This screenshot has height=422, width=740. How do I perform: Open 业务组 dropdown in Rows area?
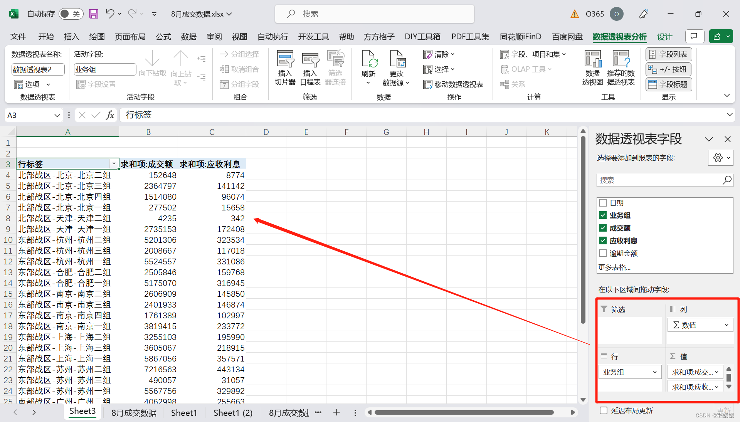pyautogui.click(x=654, y=372)
